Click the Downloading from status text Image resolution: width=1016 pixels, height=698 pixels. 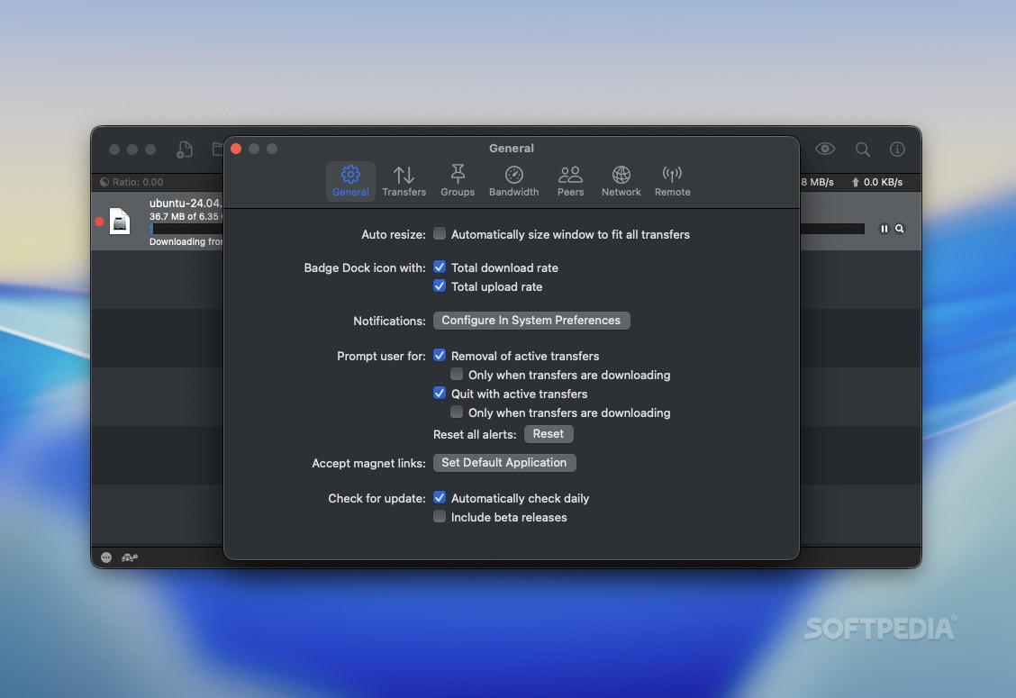point(186,241)
